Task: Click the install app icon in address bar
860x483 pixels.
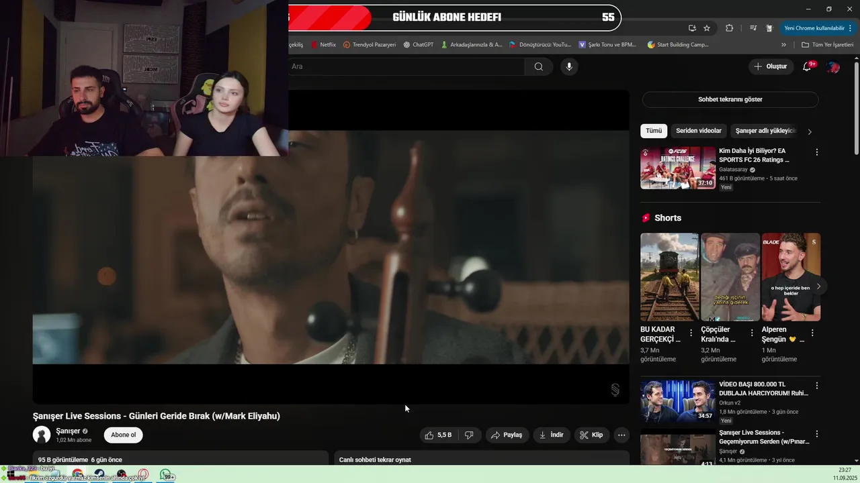Action: click(x=692, y=28)
